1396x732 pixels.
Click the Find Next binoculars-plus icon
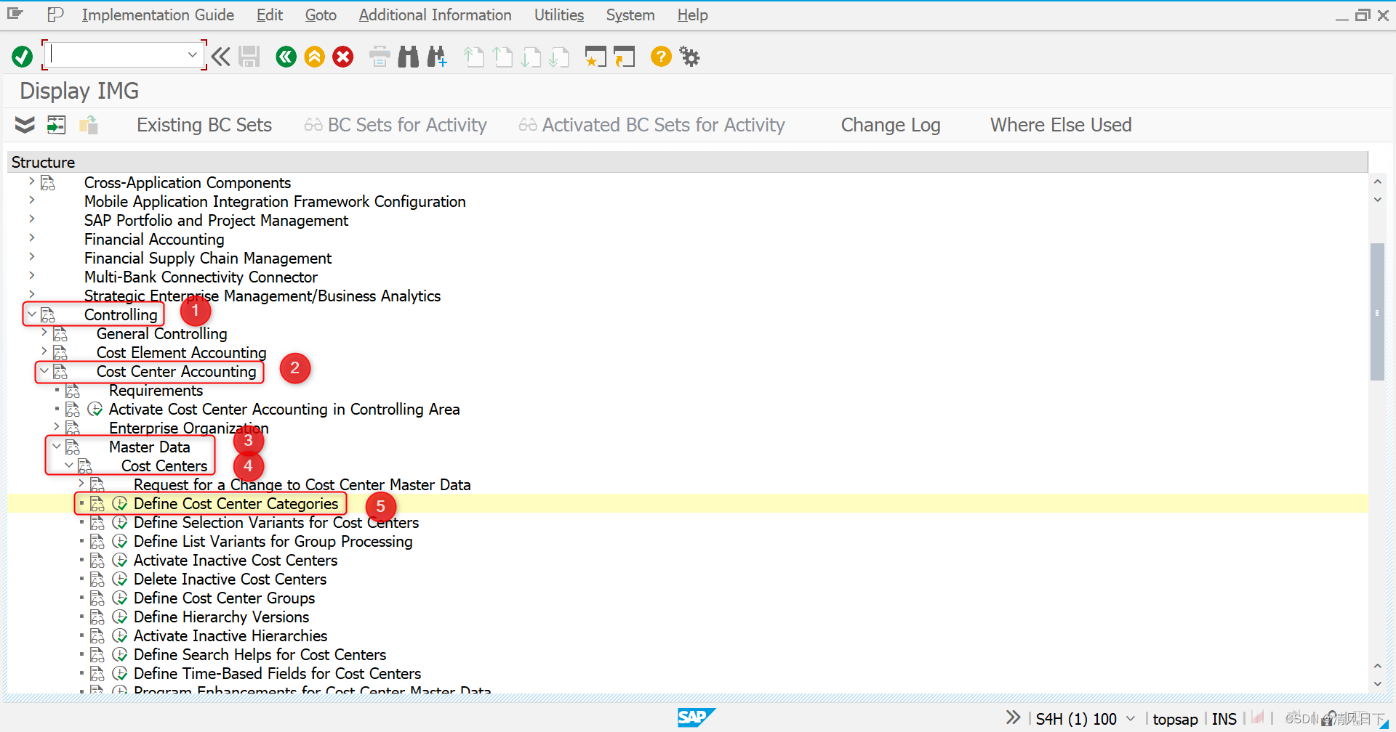tap(437, 57)
